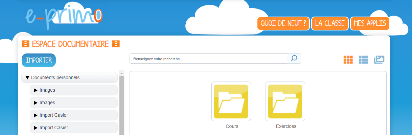
Task: Click the Importer button
Action: [x=39, y=60]
